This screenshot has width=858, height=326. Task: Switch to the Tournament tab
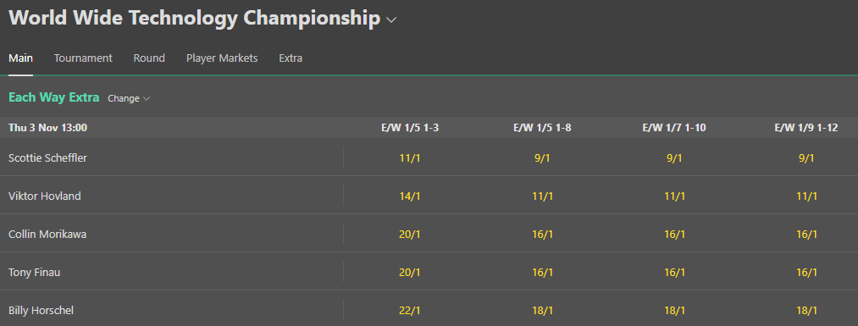[x=83, y=58]
